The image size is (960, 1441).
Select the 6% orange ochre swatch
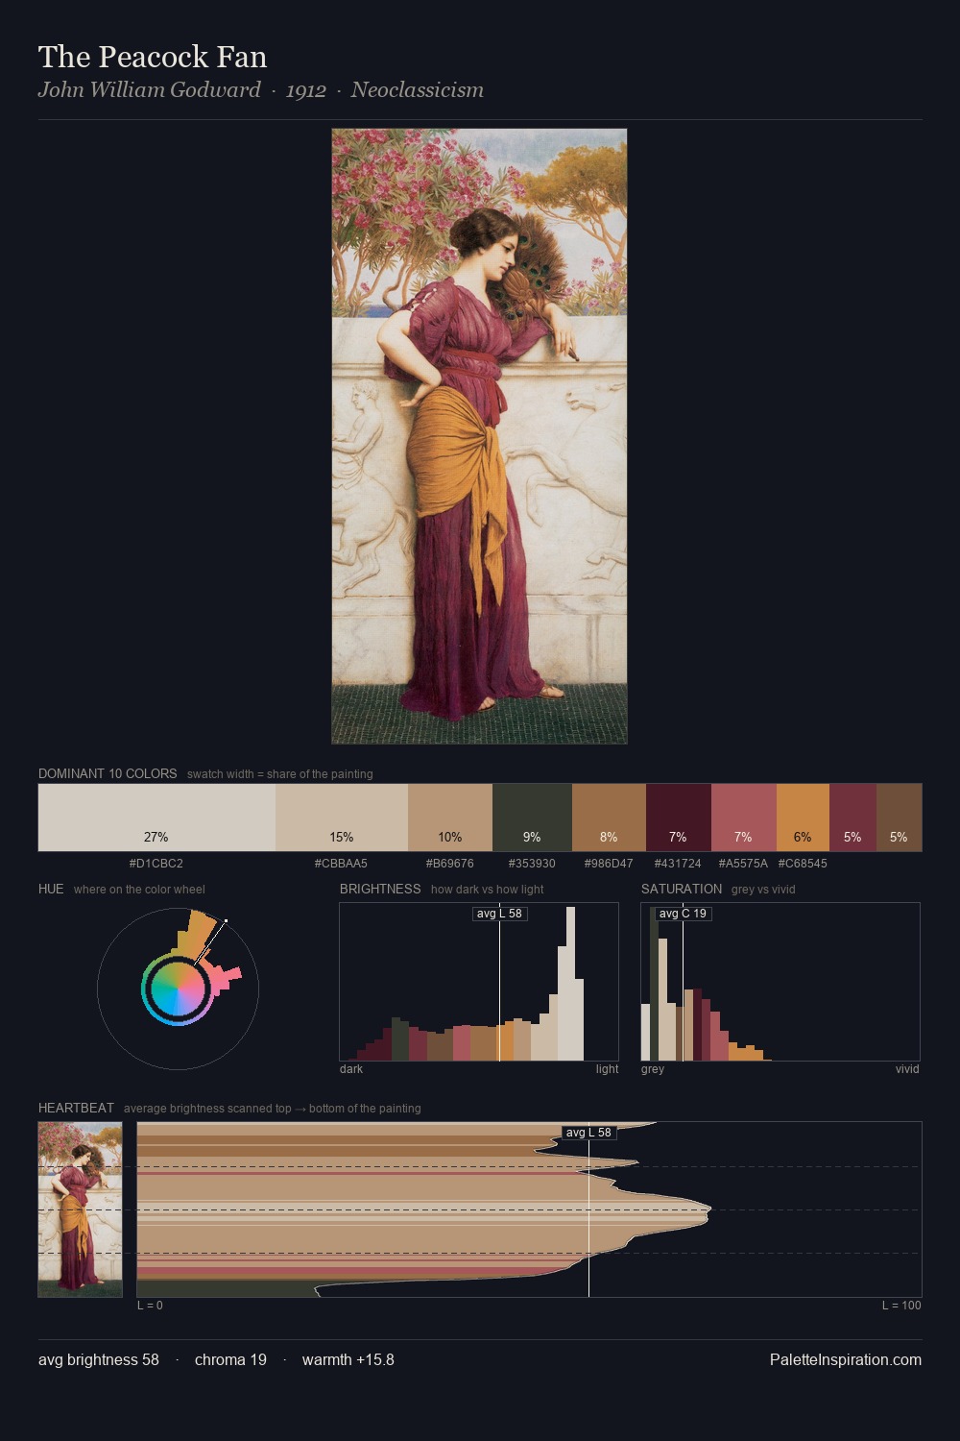coord(803,818)
